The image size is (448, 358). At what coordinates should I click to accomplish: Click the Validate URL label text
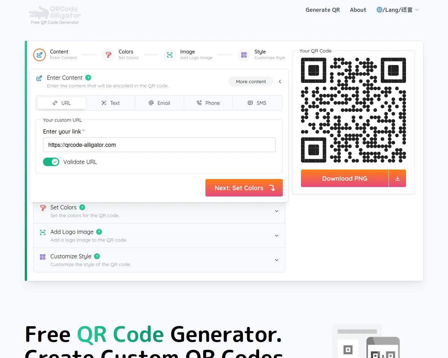80,162
